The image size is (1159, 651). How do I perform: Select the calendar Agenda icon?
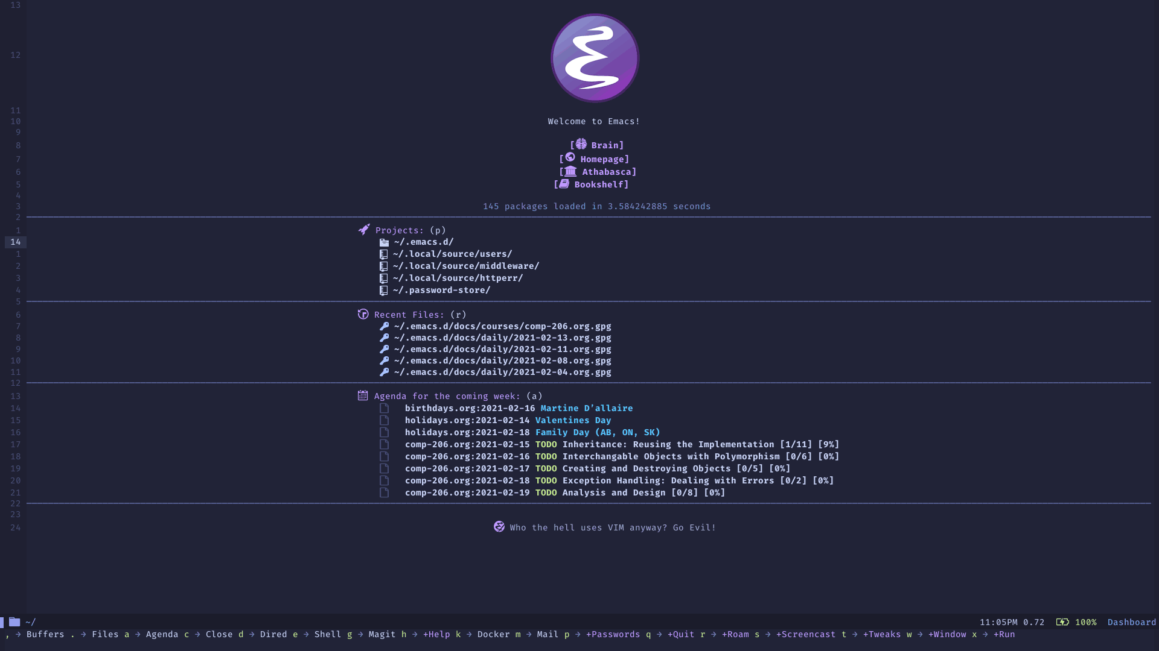(x=363, y=395)
